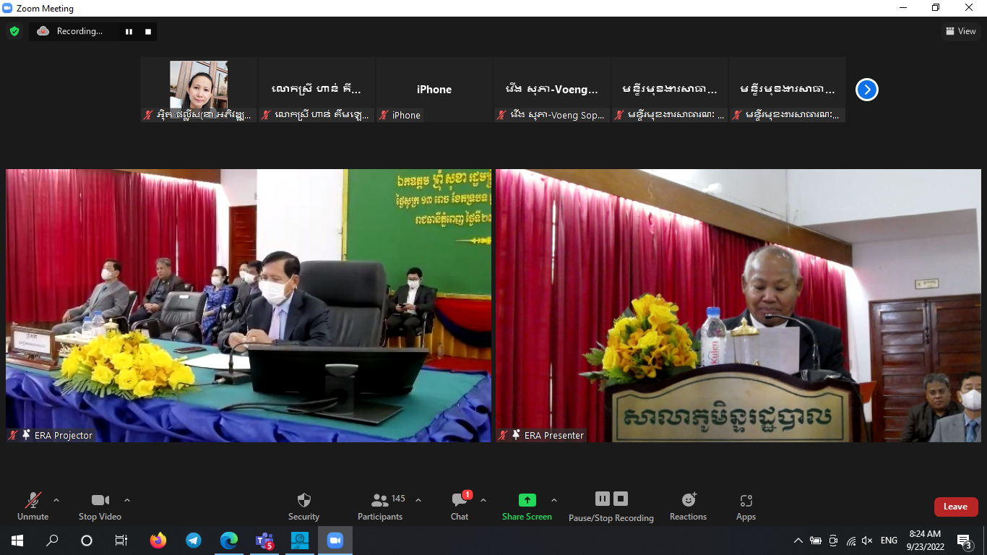The height and width of the screenshot is (555, 987).
Task: Open the Apps panel
Action: click(x=746, y=506)
